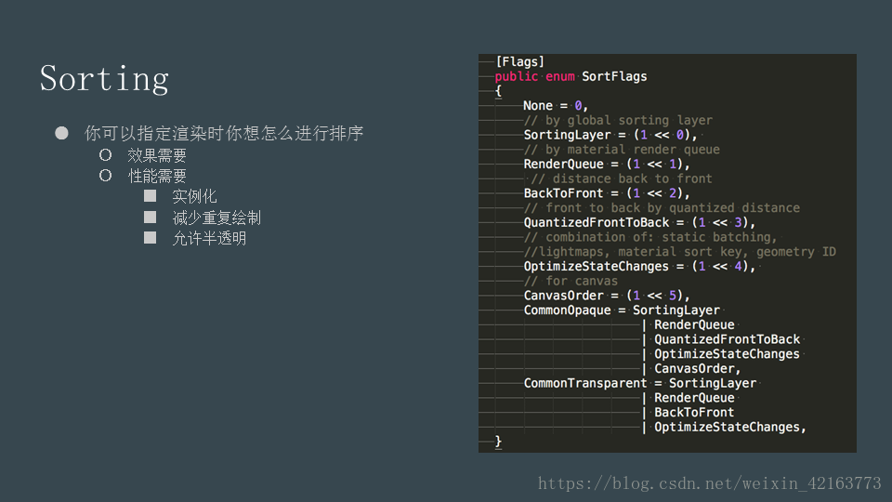Click the 'SortingLayer = (1 << 0),' line
This screenshot has height=502, width=892.
[610, 135]
